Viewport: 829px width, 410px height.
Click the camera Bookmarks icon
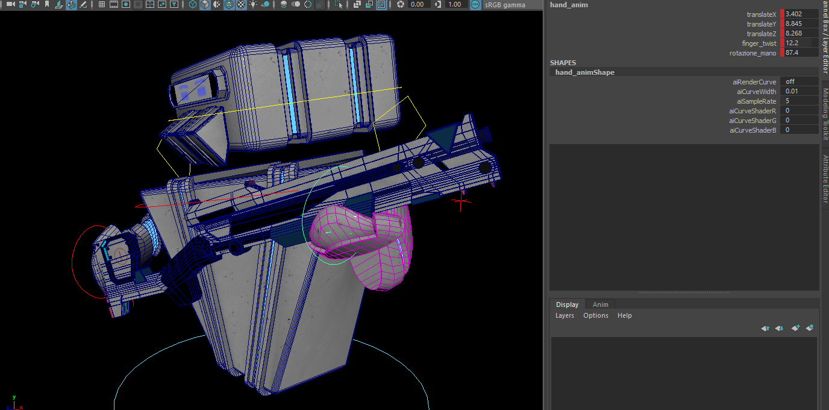click(47, 4)
